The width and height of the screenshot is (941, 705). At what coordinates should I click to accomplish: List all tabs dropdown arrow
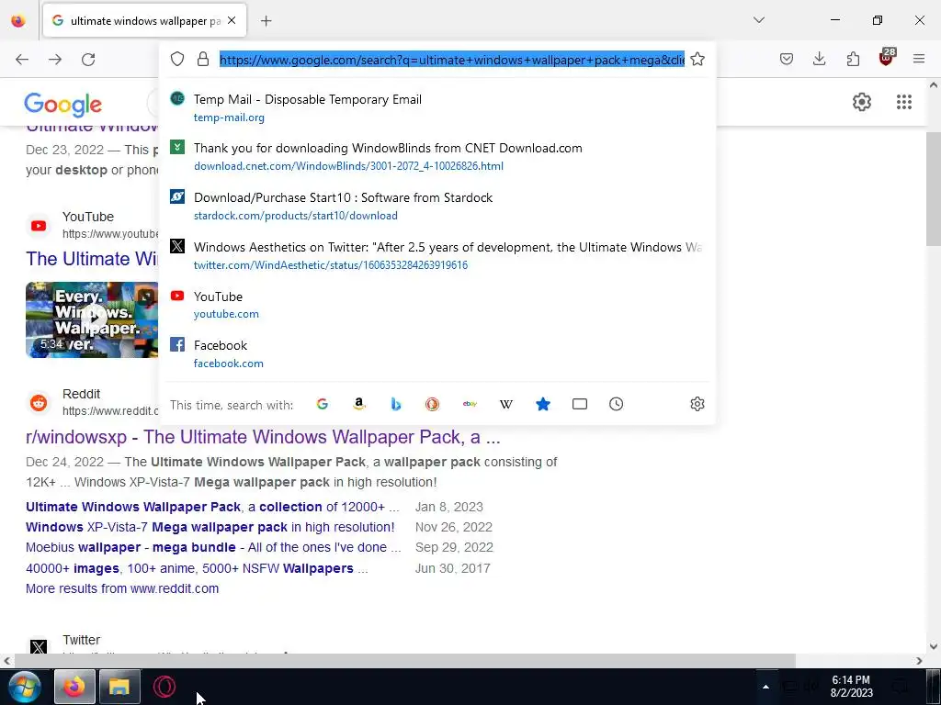(759, 20)
